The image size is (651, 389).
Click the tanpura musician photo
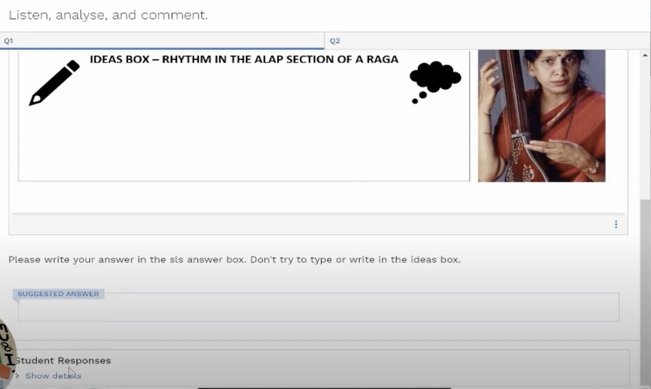click(541, 116)
